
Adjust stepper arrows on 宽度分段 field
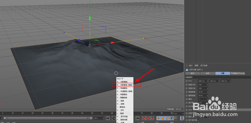208,85
